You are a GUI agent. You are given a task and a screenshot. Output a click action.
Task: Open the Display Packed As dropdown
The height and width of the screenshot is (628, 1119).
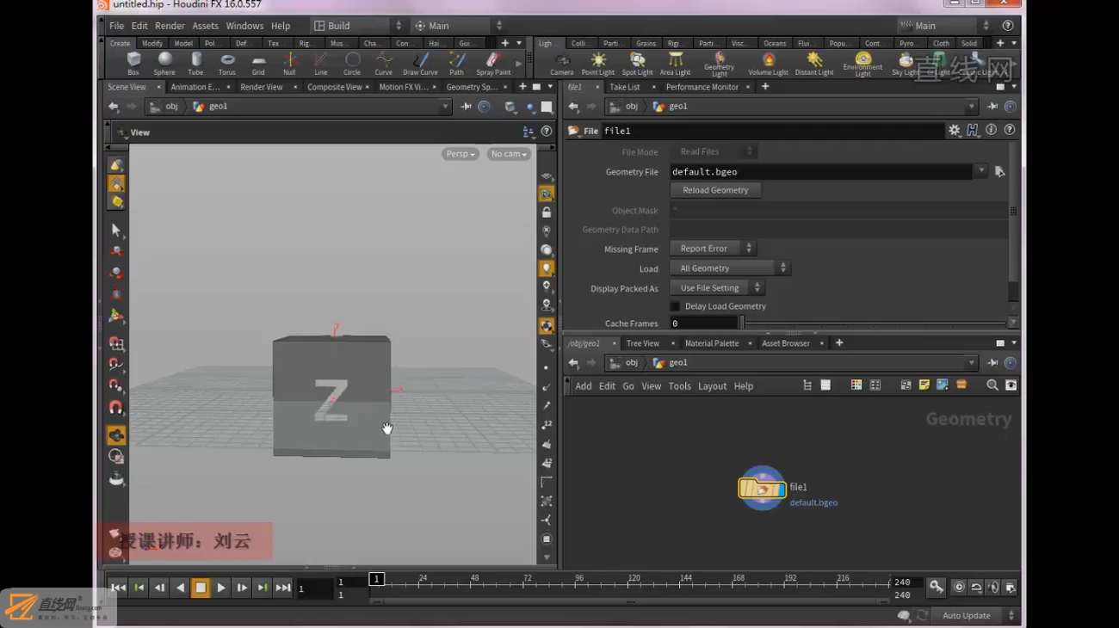pyautogui.click(x=718, y=288)
